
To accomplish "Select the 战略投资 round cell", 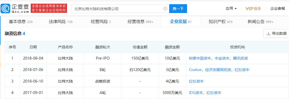I will pos(103,81).
